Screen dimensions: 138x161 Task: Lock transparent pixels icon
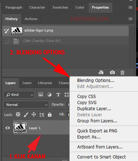[x=18, y=114]
